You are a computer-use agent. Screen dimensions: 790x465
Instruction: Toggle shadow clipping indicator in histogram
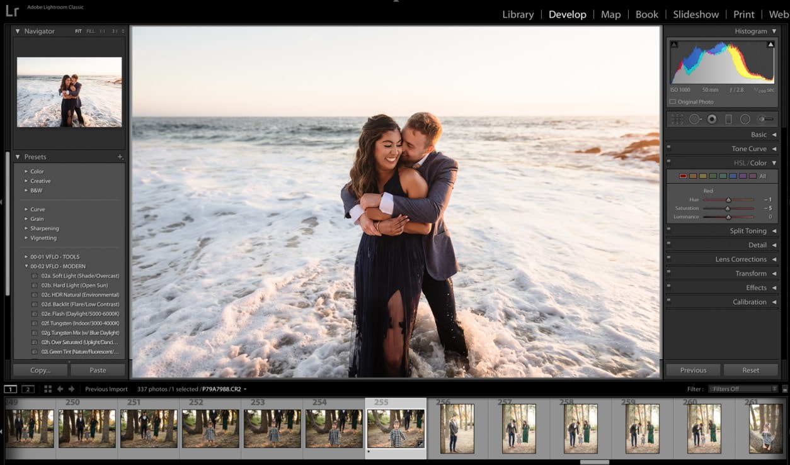point(675,45)
